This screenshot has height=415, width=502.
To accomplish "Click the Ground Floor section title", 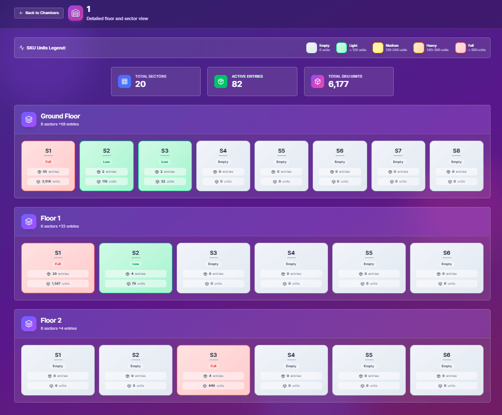I will coord(60,116).
